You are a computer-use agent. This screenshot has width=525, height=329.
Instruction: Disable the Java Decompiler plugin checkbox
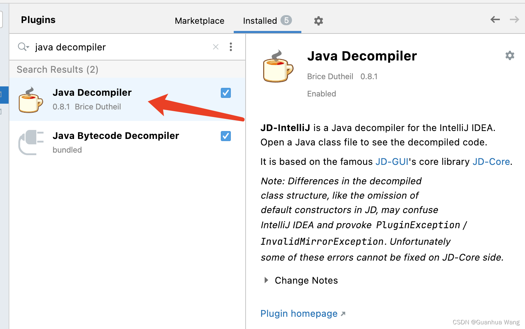225,93
